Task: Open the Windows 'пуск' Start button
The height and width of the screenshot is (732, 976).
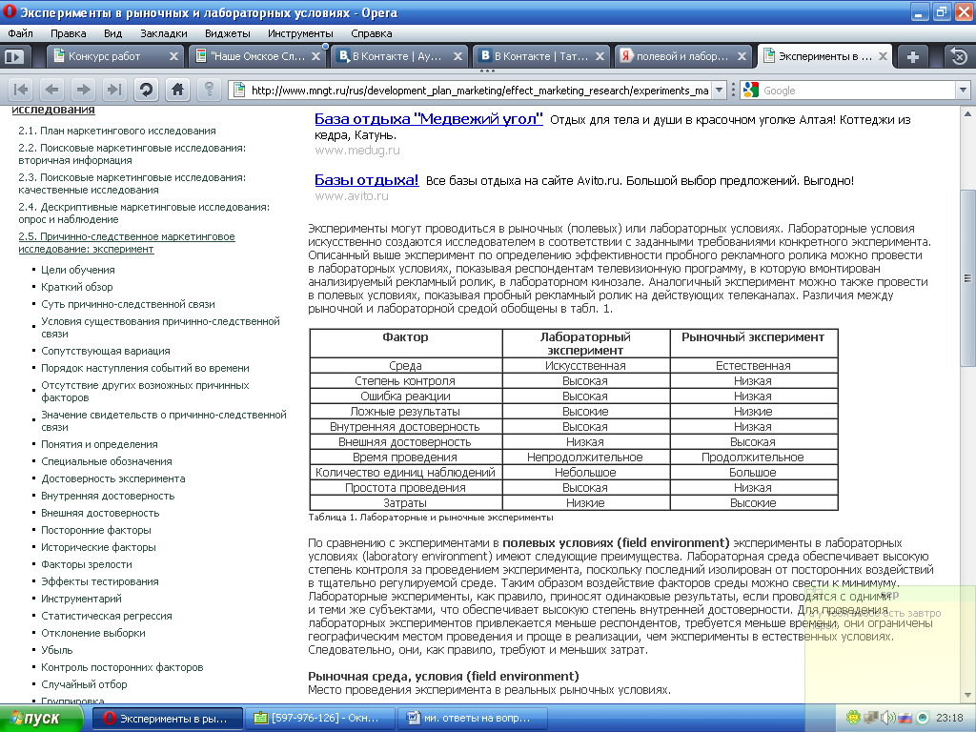Action: [41, 719]
